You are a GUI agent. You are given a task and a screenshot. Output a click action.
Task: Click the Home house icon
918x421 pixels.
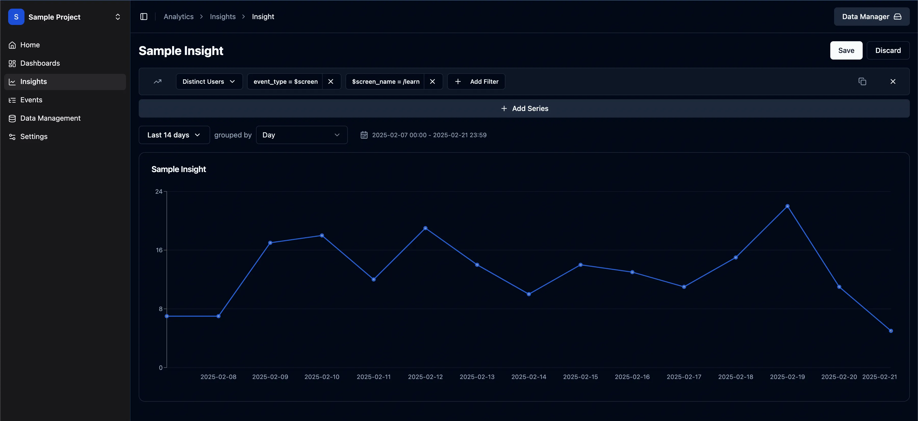(12, 45)
